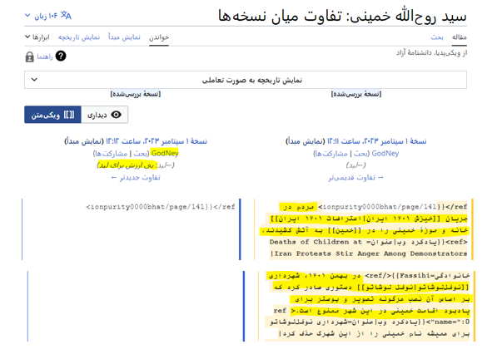
Task: Click the Deaths of Children at diff line
Action: [x=369, y=242]
